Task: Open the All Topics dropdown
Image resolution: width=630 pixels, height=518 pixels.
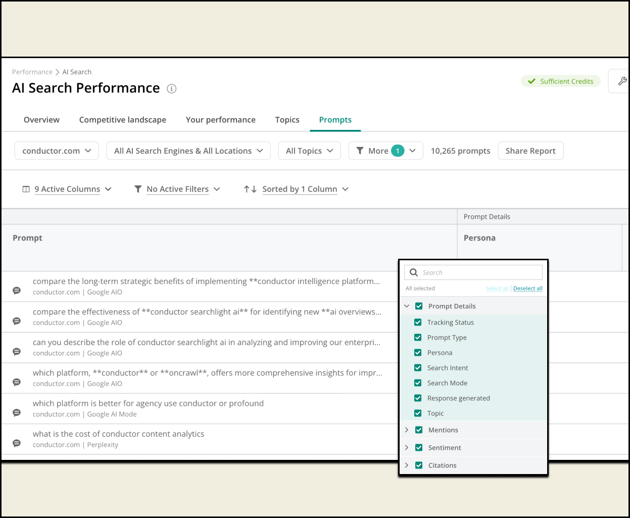Action: [310, 151]
